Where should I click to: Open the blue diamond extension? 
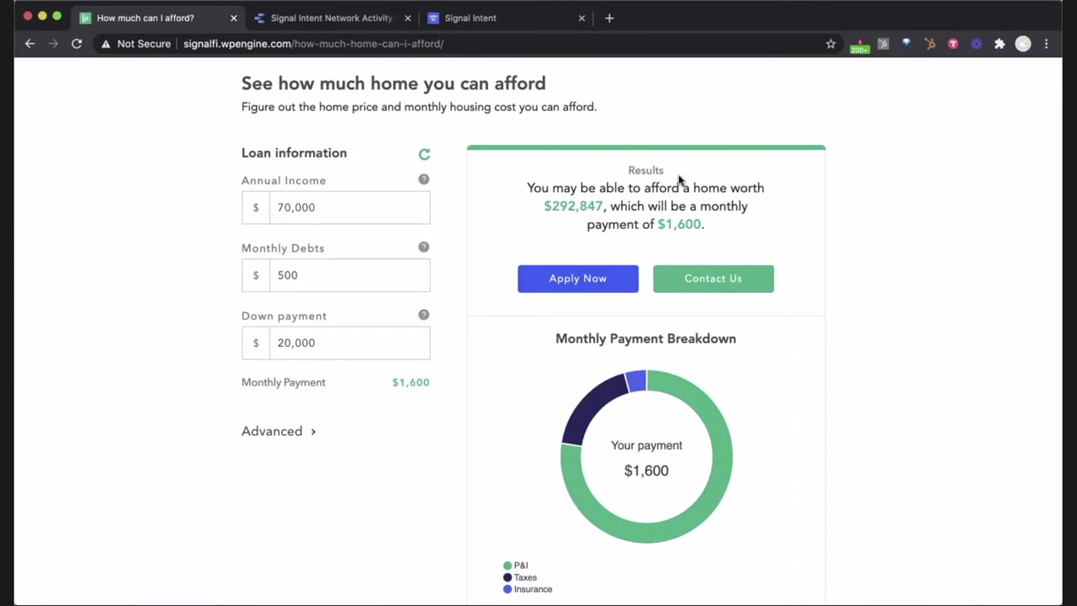coord(906,43)
